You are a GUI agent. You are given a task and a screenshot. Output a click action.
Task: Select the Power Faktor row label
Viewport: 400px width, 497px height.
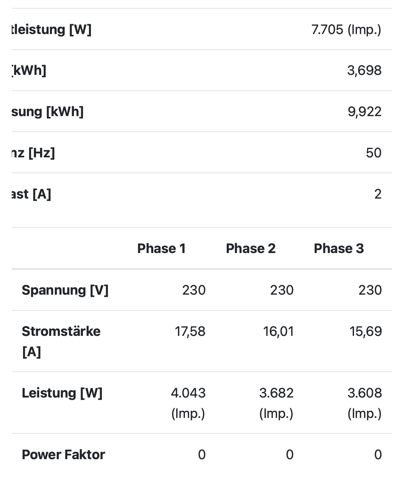tap(63, 455)
